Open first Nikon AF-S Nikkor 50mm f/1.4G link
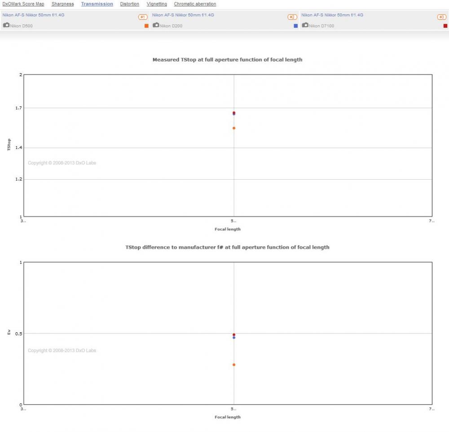The height and width of the screenshot is (432, 449). coord(34,15)
